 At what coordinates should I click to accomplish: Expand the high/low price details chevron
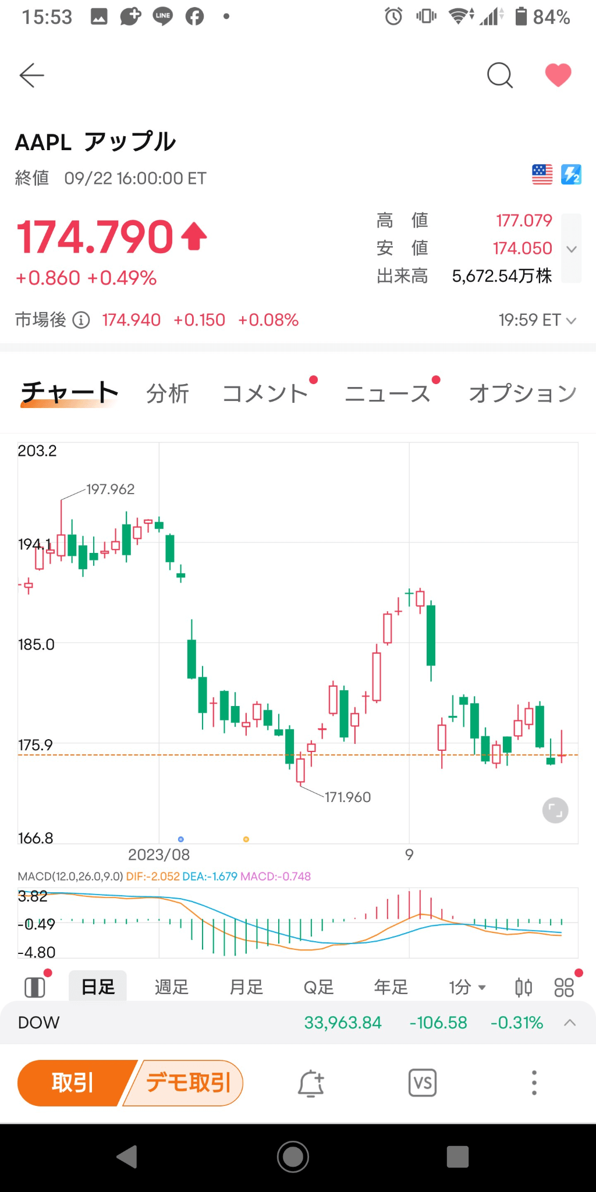point(572,249)
